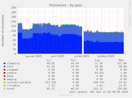Click sleeping current value 49.92
This screenshot has width=132, height=98.
51,63
